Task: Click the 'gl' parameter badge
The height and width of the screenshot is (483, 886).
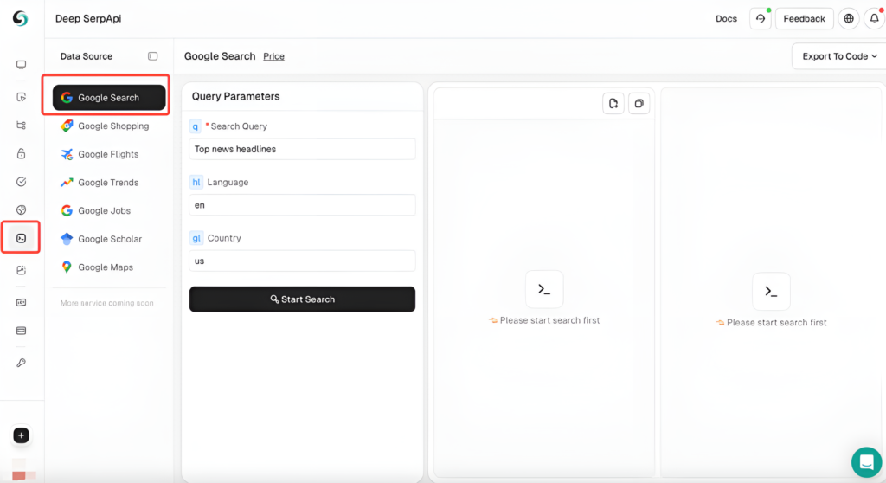Action: [196, 238]
